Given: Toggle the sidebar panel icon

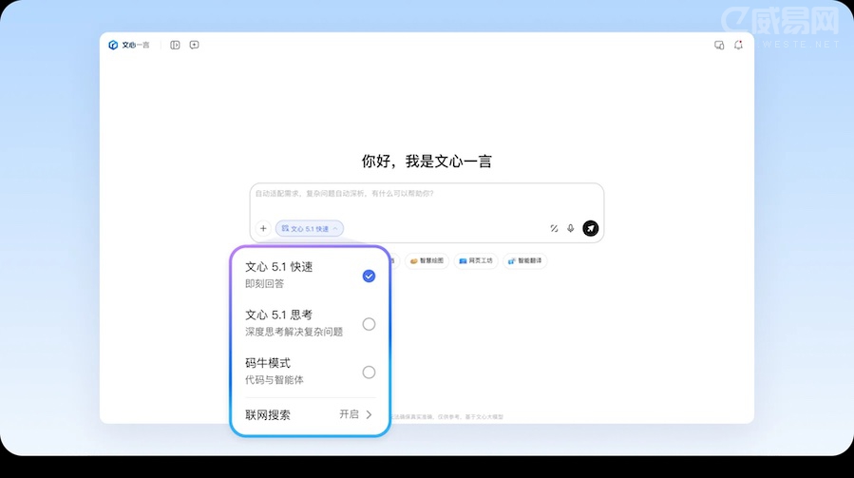Looking at the screenshot, I should pos(175,45).
